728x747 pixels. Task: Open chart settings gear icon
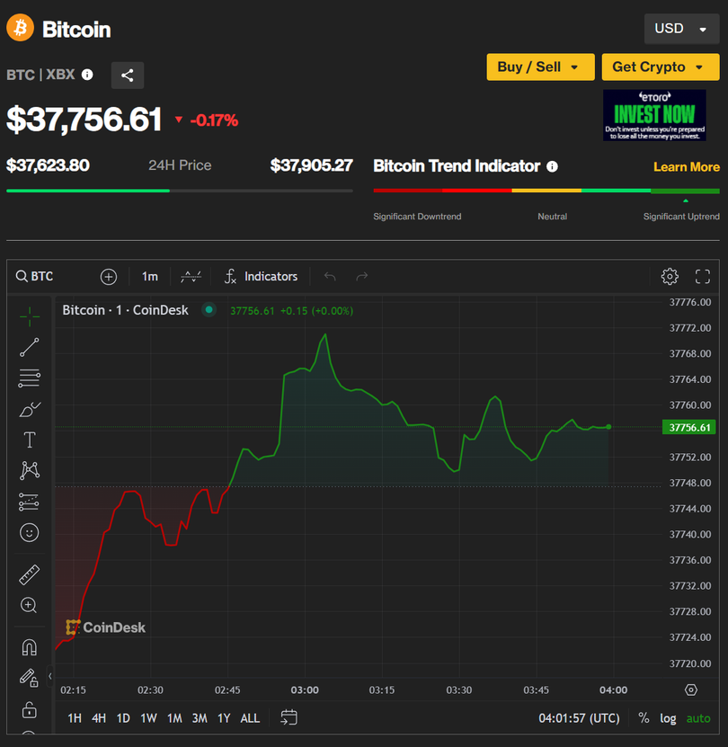coord(670,276)
